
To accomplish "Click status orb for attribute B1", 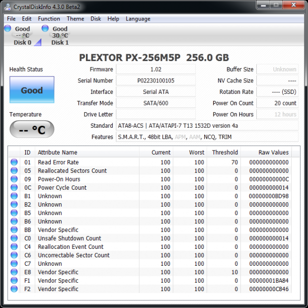I will (x=14, y=196).
